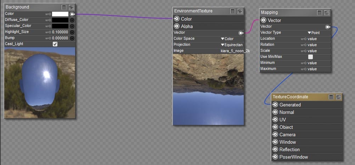The height and width of the screenshot is (165, 355).
Task: Click the Location value field
Action: pos(312,39)
